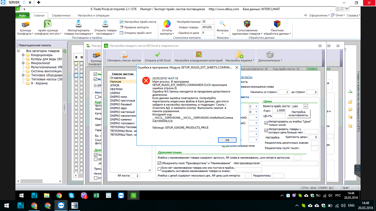Click OK in the error dialog

pos(227,140)
